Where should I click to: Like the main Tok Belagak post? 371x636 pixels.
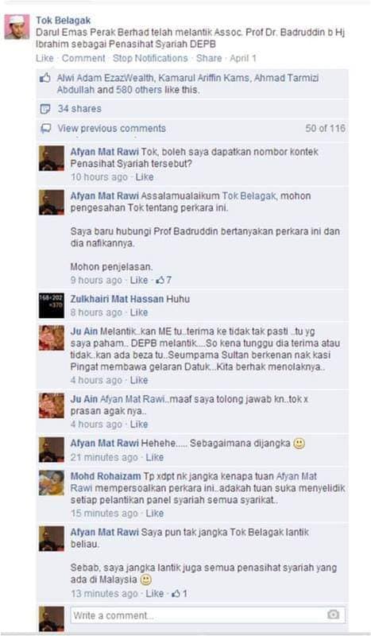44,58
